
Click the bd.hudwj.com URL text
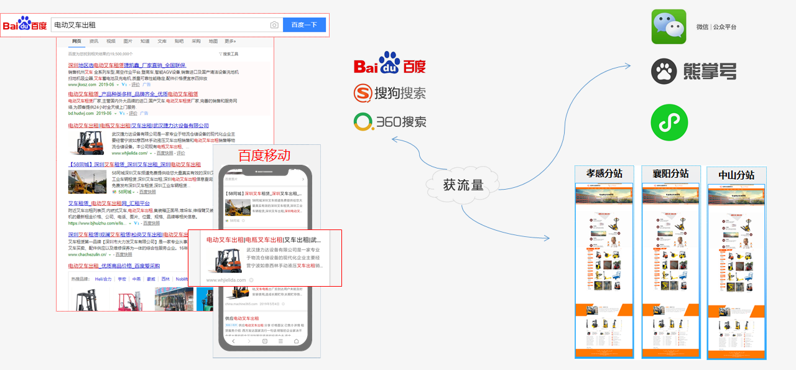(81, 114)
